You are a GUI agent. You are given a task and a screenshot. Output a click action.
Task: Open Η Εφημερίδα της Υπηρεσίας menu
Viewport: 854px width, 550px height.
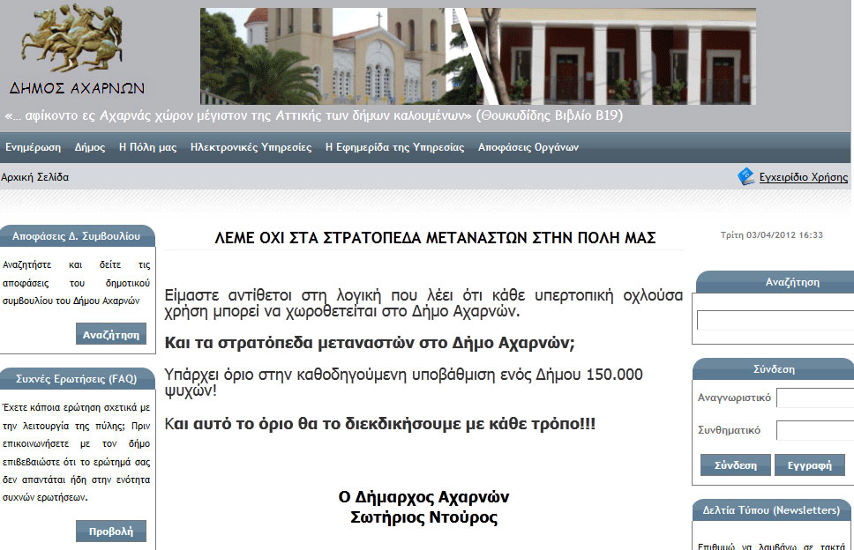point(394,147)
